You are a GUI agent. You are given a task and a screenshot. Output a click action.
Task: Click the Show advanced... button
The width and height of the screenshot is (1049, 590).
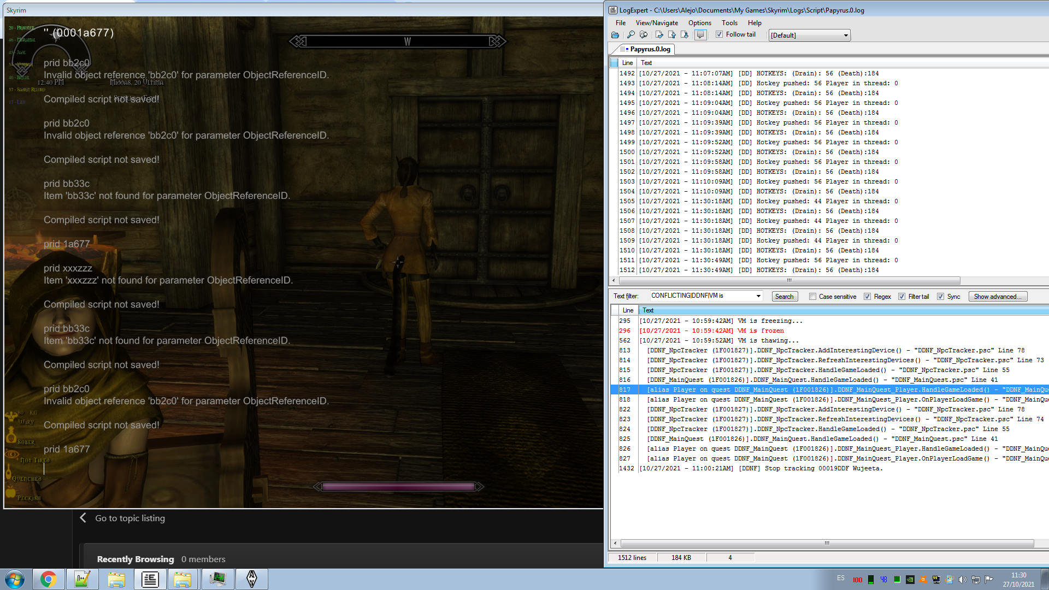click(998, 297)
